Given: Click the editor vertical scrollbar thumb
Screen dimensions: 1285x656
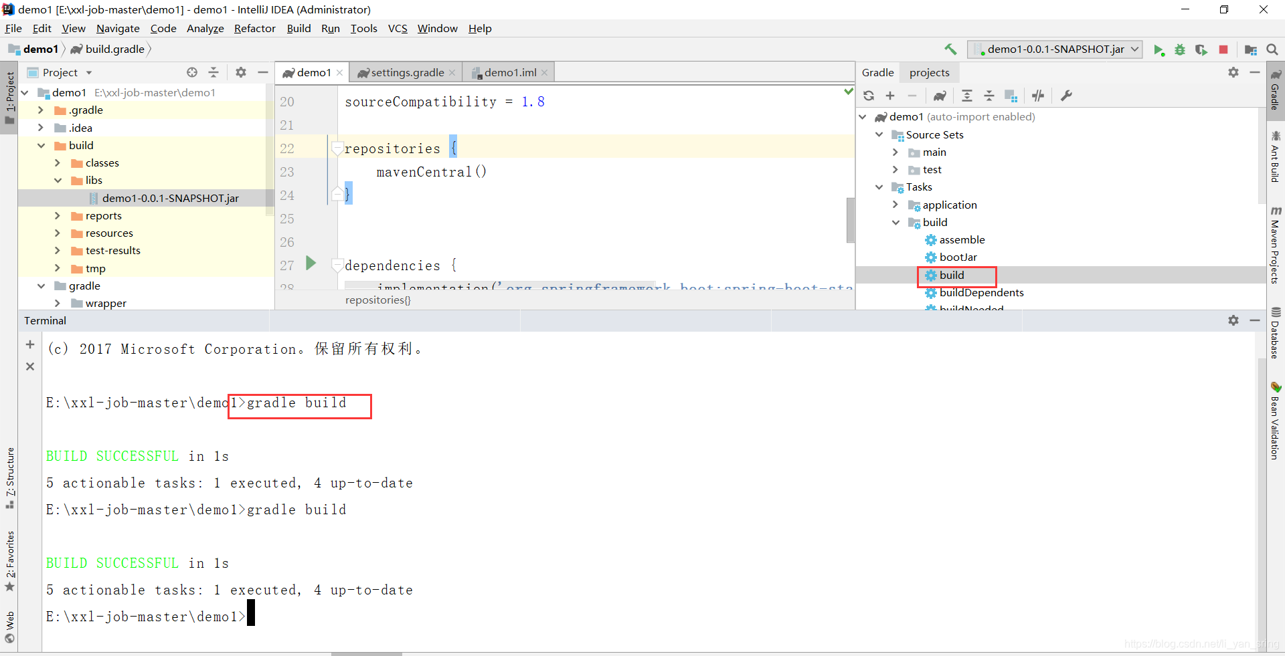Looking at the screenshot, I should pyautogui.click(x=850, y=220).
